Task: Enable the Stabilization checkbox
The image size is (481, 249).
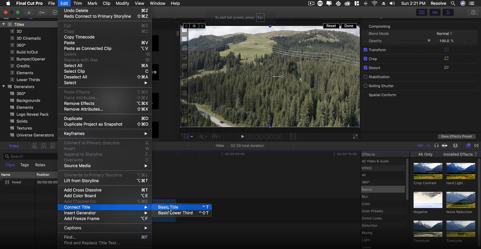Action: pos(365,77)
